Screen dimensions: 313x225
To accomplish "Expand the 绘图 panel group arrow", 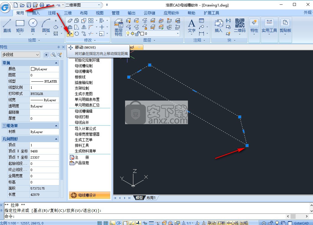I will click(x=39, y=40).
